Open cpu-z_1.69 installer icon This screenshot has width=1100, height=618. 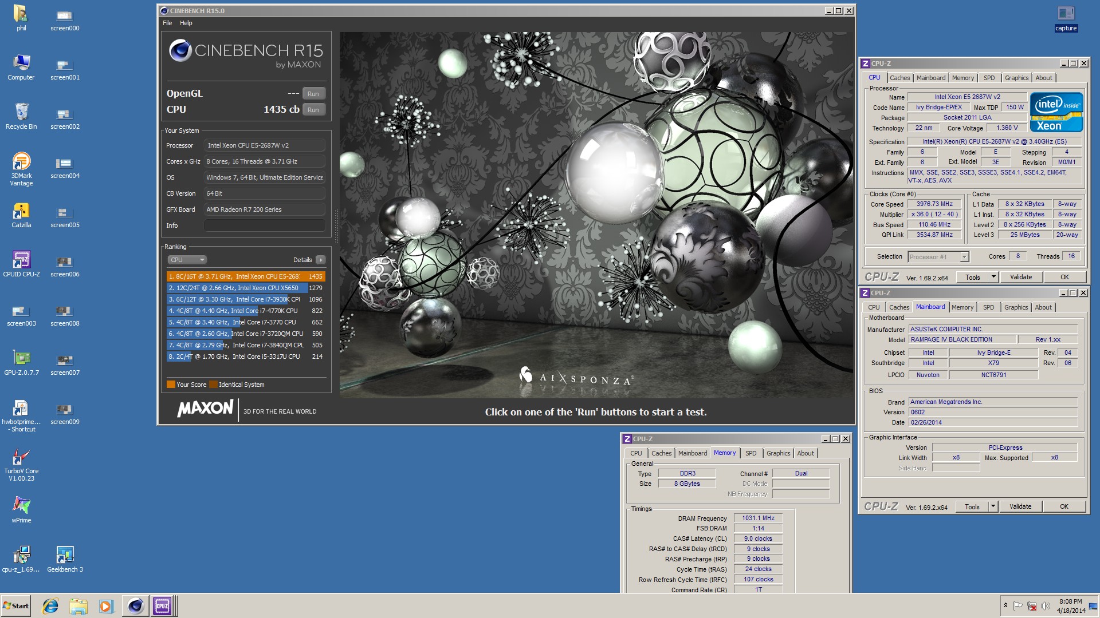point(21,559)
